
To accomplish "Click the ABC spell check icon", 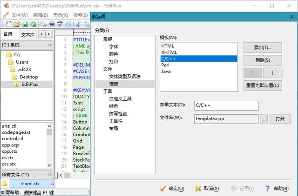I will (60, 24).
